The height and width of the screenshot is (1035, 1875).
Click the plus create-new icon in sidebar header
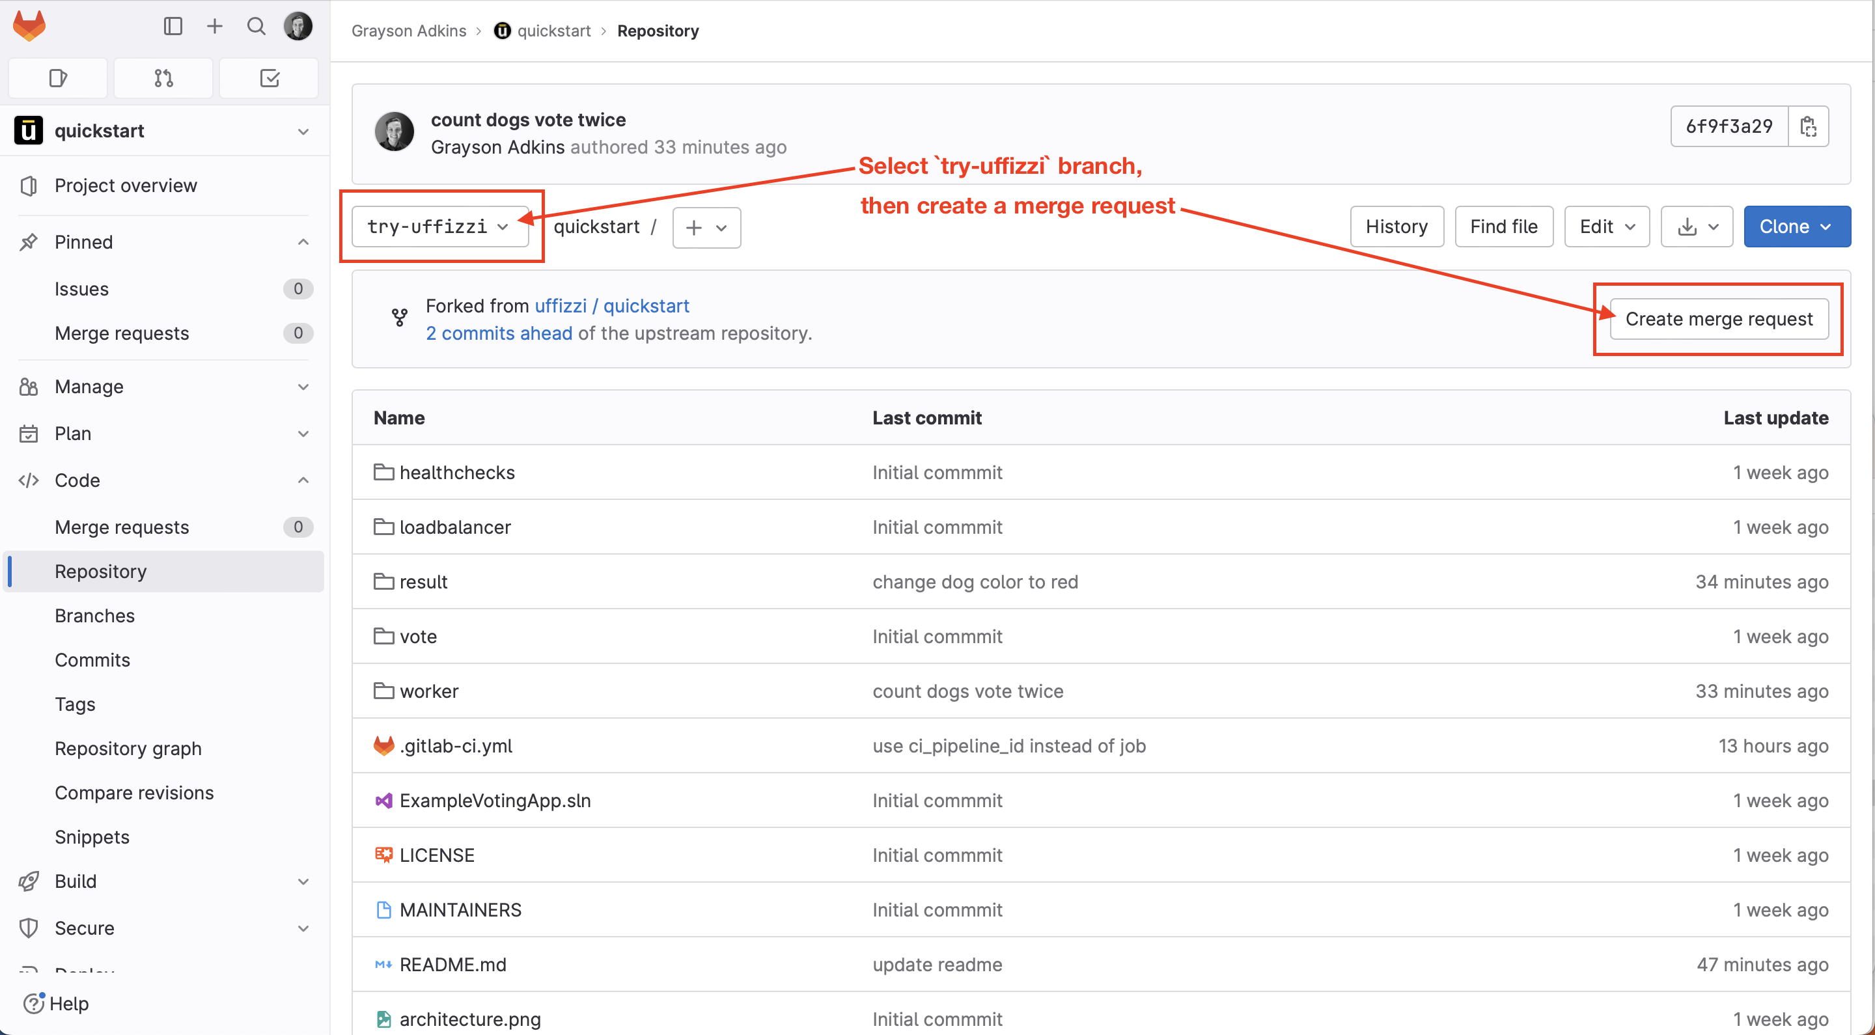pos(214,27)
